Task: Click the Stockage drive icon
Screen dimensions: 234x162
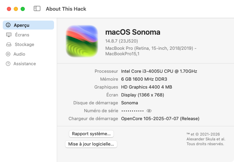Action: tap(9, 45)
